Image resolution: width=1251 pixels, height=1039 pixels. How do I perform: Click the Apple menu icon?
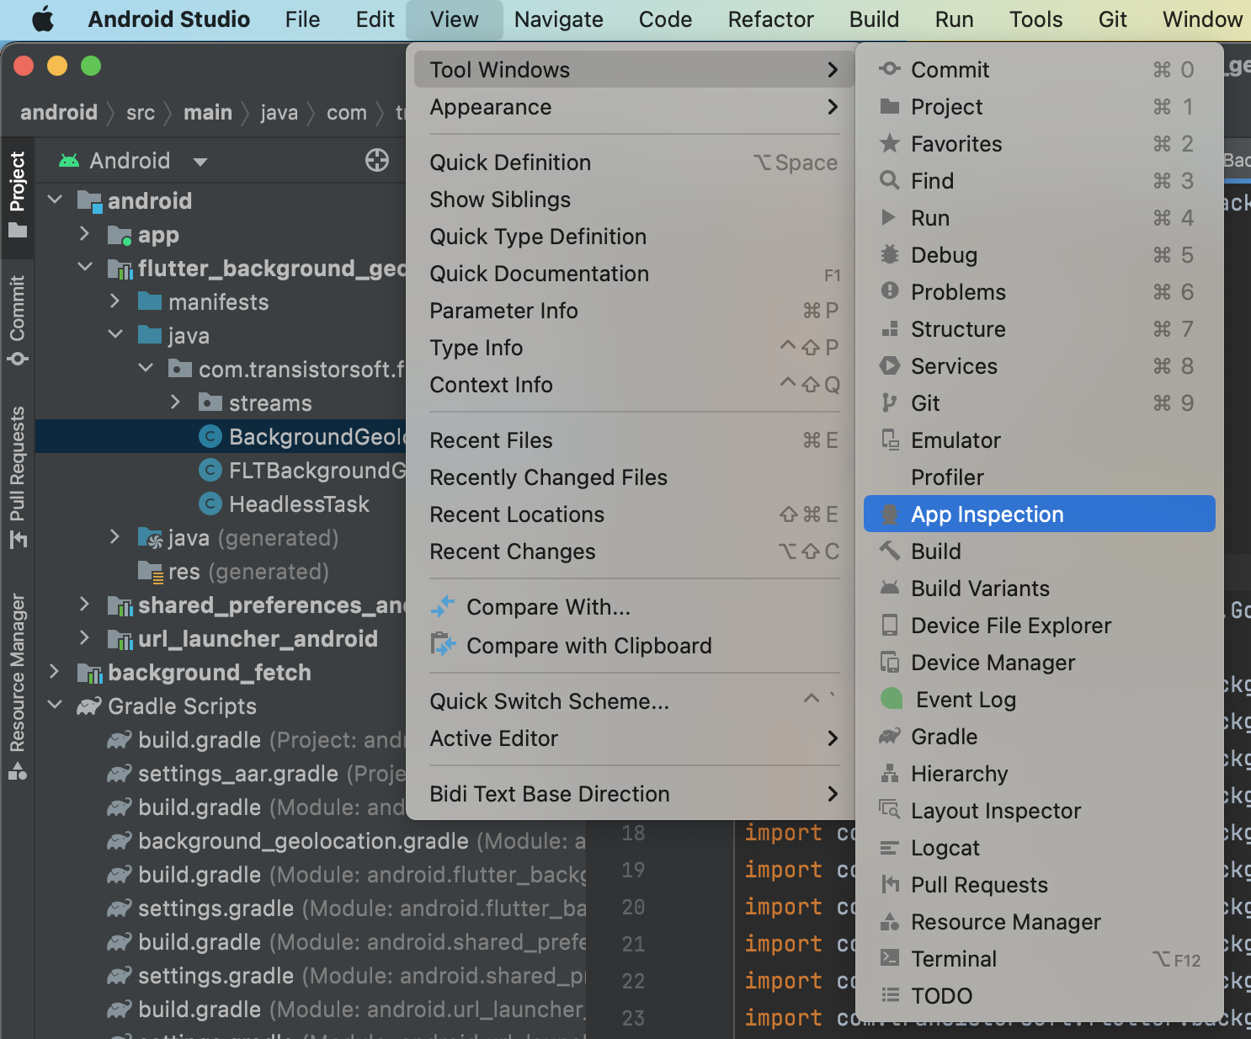click(x=42, y=19)
